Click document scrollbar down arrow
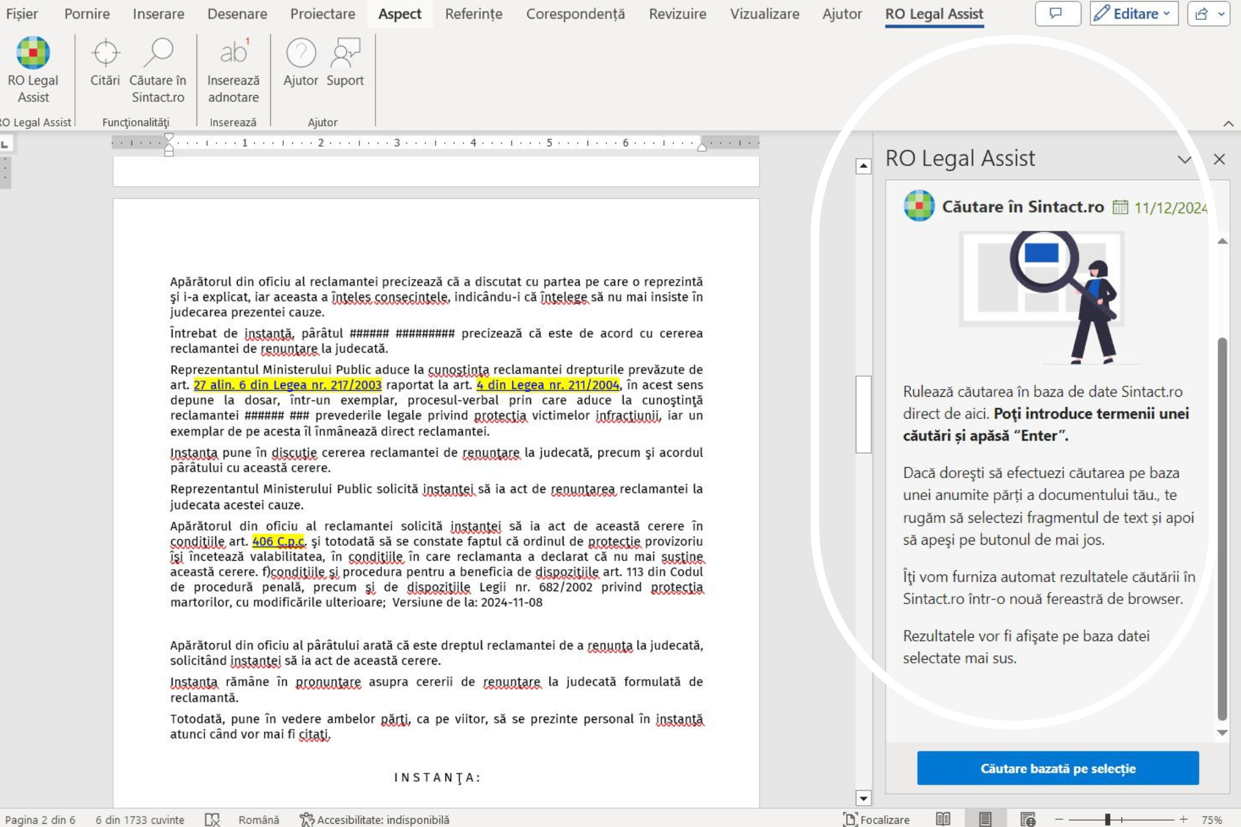 (863, 798)
